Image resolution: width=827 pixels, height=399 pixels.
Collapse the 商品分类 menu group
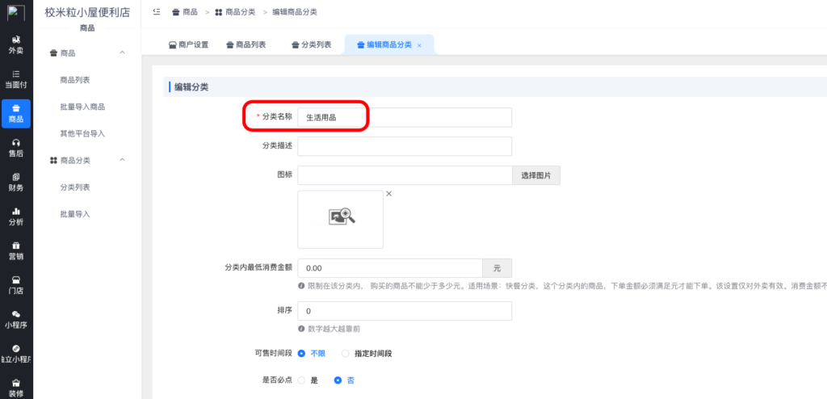123,160
